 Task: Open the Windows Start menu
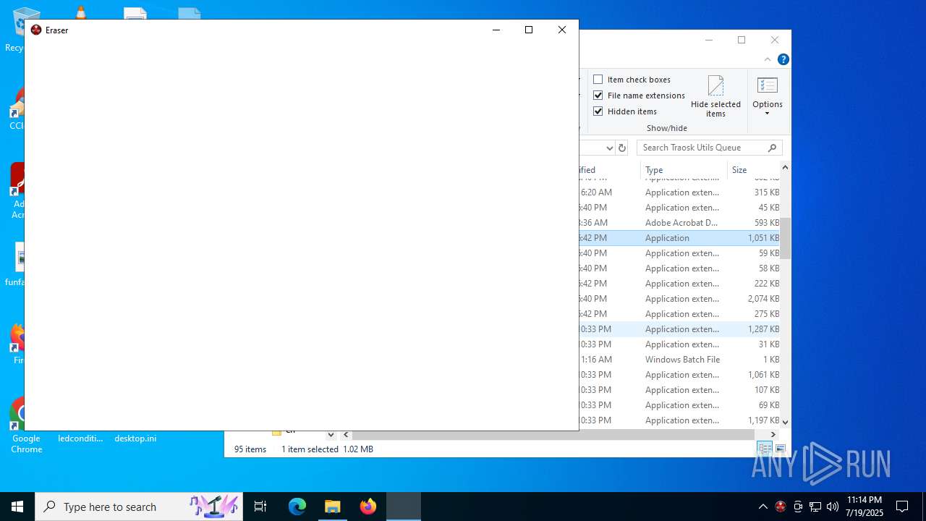coord(17,507)
